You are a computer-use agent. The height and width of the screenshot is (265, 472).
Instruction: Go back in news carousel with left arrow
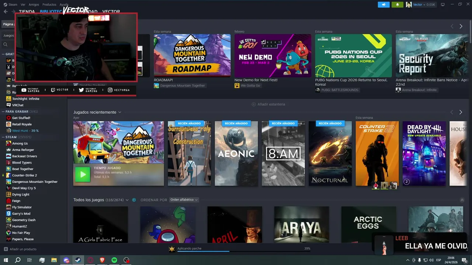tap(452, 26)
